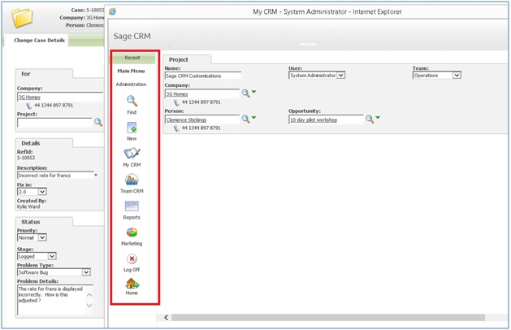This screenshot has width=511, height=330.
Task: Click the scrollbar left arrow
Action: pyautogui.click(x=167, y=318)
